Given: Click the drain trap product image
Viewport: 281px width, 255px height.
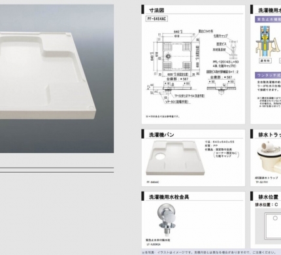Looking at the screenshot, I should (269, 158).
